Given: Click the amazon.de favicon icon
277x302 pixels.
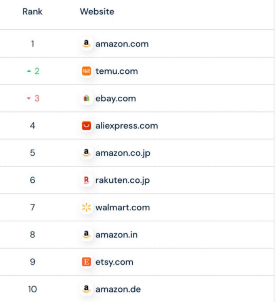Looking at the screenshot, I should [87, 289].
